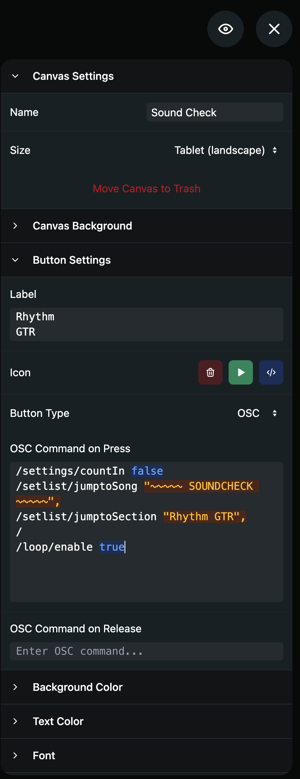This screenshot has height=779, width=300.
Task: Edit the Name field Sound Check
Action: [x=215, y=112]
